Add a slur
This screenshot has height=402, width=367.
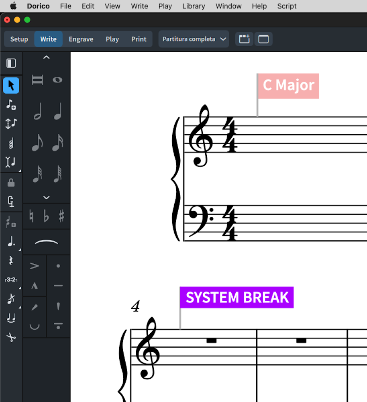(x=46, y=242)
